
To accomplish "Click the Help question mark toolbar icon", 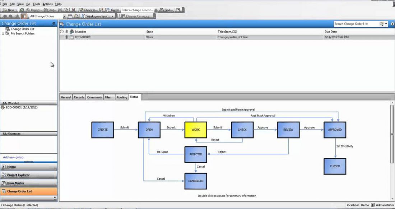I will 178,10.
